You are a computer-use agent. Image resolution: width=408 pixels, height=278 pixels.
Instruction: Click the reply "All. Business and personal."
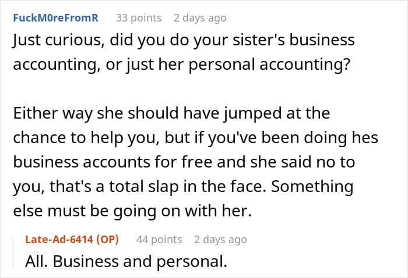point(126,262)
